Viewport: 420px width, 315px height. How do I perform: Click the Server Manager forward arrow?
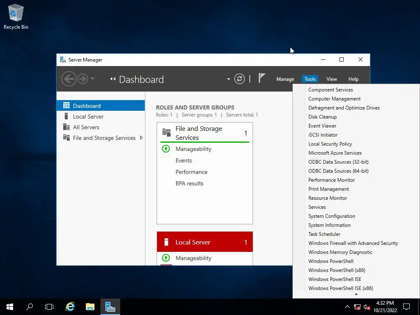pyautogui.click(x=83, y=79)
